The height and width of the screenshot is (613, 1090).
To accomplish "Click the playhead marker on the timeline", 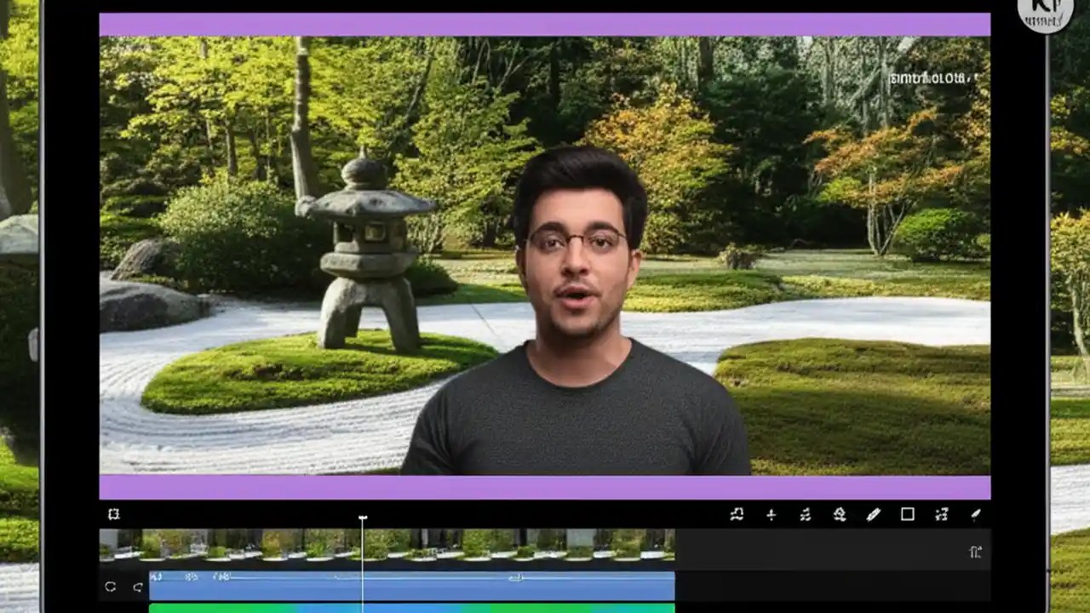I will [363, 518].
